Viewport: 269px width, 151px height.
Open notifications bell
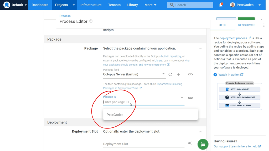coord(221,5)
